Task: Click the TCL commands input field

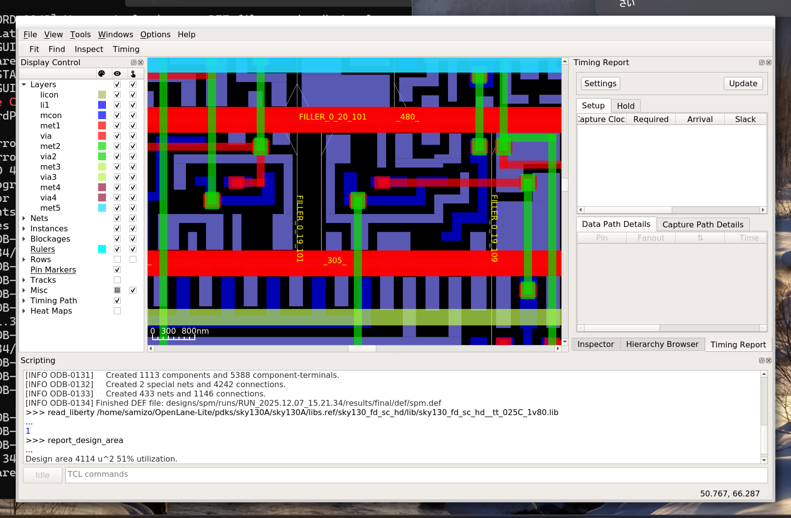Action: (416, 474)
